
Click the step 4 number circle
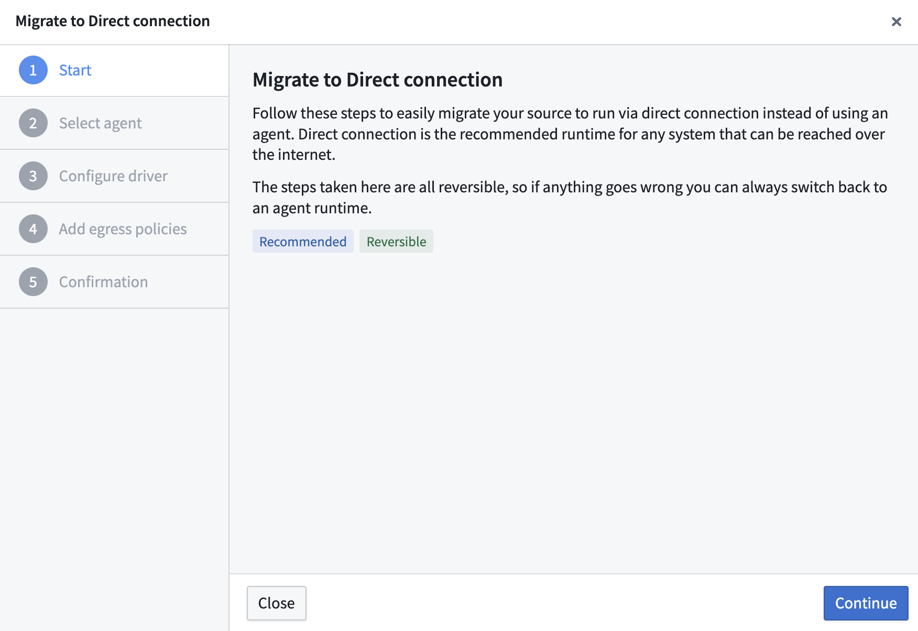point(33,229)
